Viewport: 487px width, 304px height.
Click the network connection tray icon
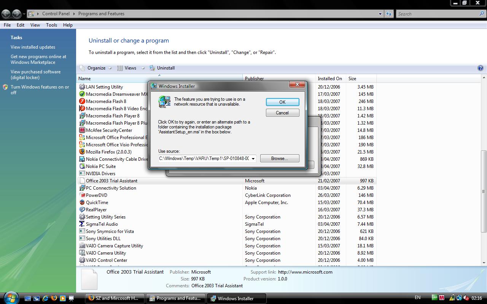pyautogui.click(x=459, y=298)
